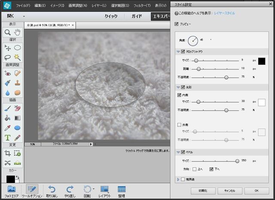Screen dimensions: 275x200
Task: Open the black drop shadow color swatch
Action: (261, 61)
